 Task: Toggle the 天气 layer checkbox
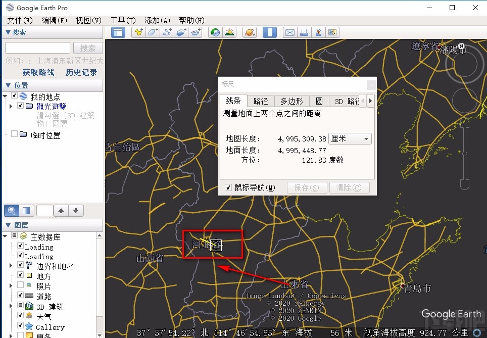coord(20,315)
